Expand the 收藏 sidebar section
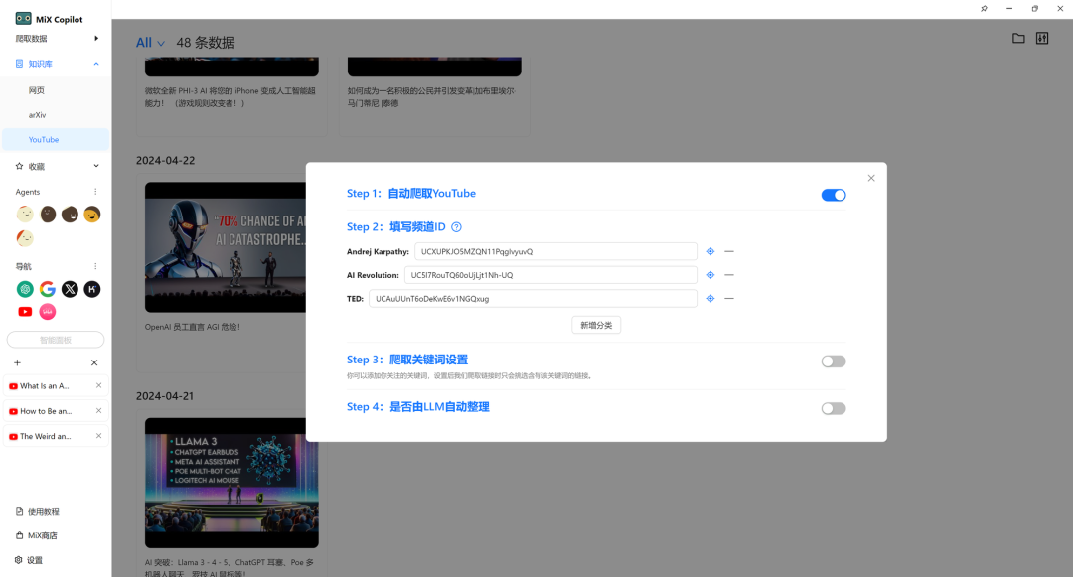 click(x=56, y=166)
